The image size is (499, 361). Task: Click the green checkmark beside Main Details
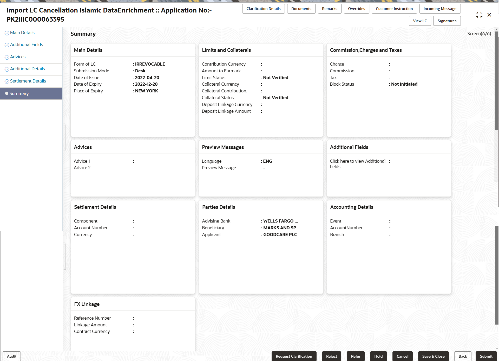pyautogui.click(x=7, y=32)
